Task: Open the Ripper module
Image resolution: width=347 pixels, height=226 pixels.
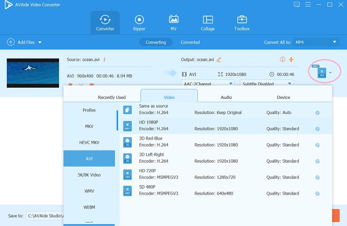Action: [139, 23]
